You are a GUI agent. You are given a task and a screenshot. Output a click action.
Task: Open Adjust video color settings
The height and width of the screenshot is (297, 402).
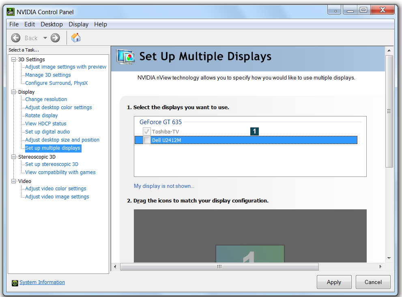(x=56, y=189)
